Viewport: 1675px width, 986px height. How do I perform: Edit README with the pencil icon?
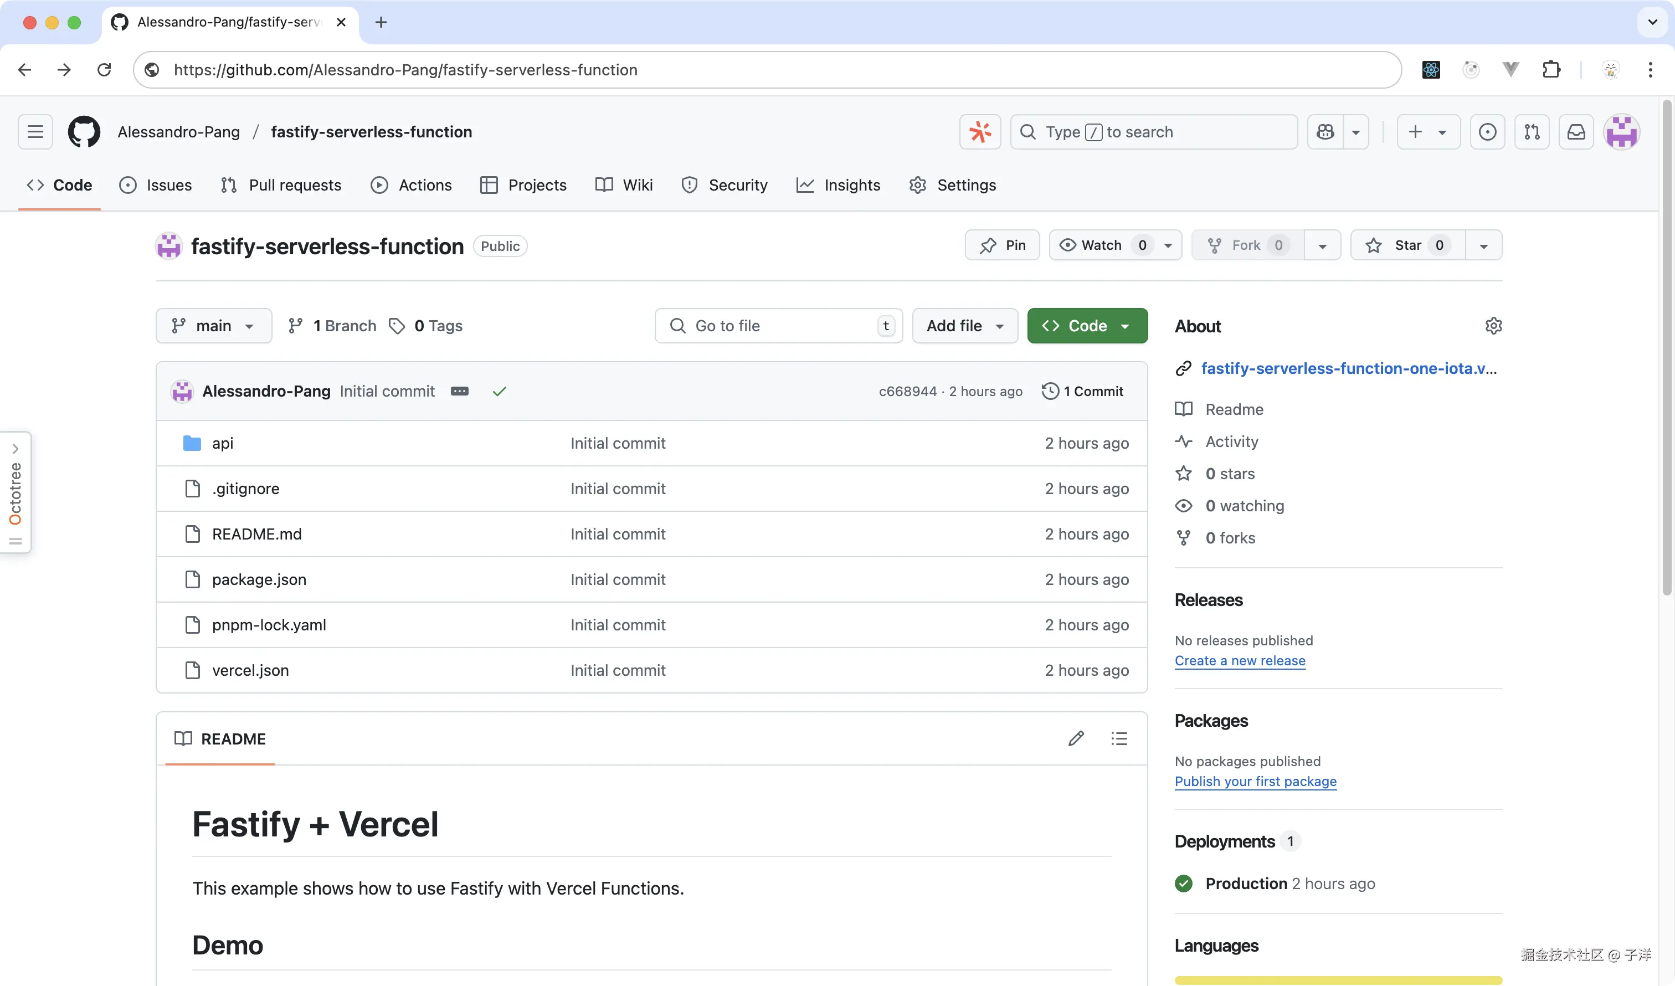[1076, 738]
